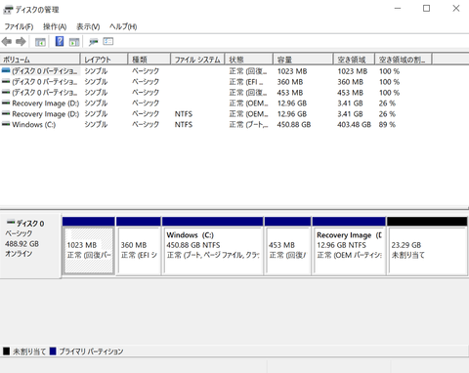Click the ベーシック type cell in the Windows (C:) row
469x373 pixels.
coord(146,125)
